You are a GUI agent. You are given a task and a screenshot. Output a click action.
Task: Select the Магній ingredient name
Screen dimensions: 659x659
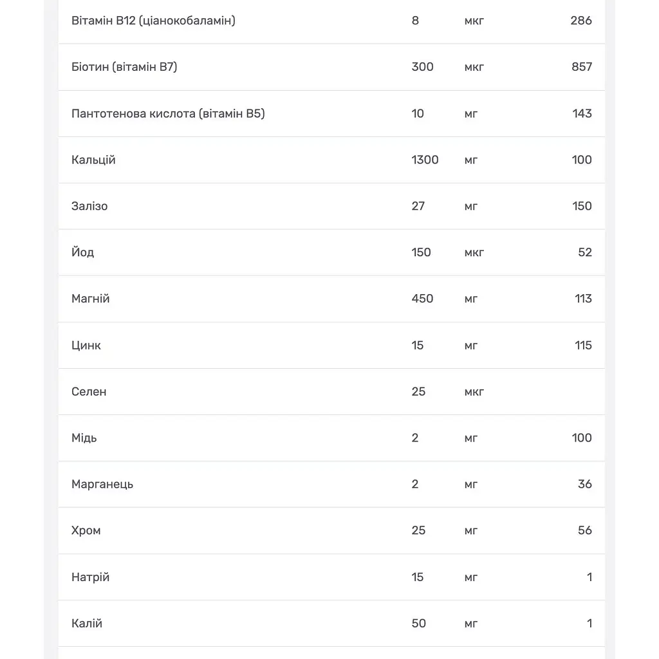click(90, 299)
